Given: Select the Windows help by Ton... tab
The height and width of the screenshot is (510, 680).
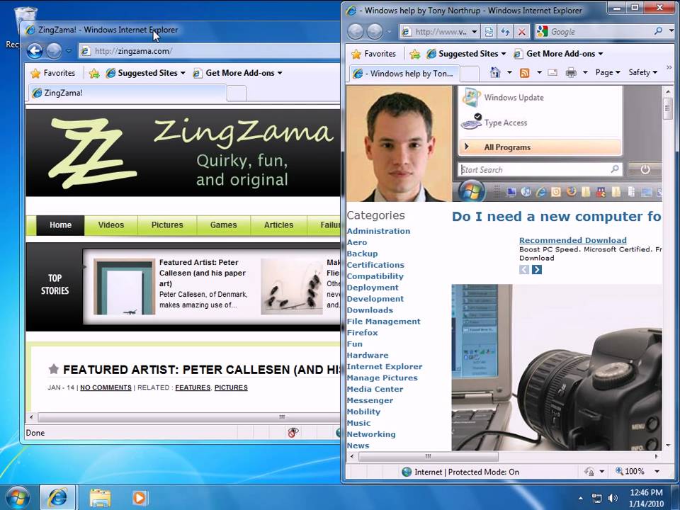Looking at the screenshot, I should pyautogui.click(x=403, y=74).
